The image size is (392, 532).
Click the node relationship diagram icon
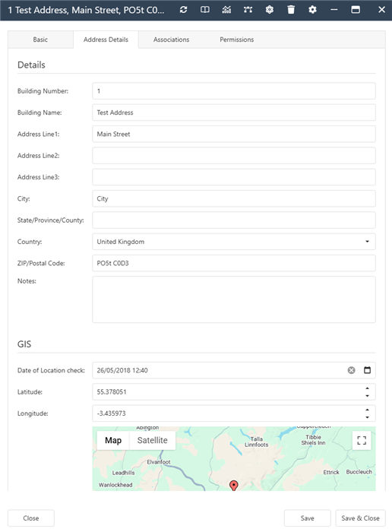(x=248, y=10)
